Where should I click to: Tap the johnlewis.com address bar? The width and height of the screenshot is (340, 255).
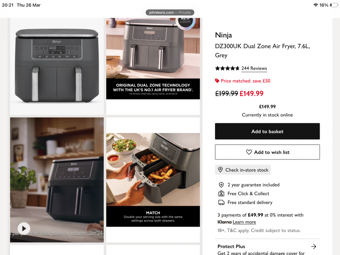coord(170,12)
